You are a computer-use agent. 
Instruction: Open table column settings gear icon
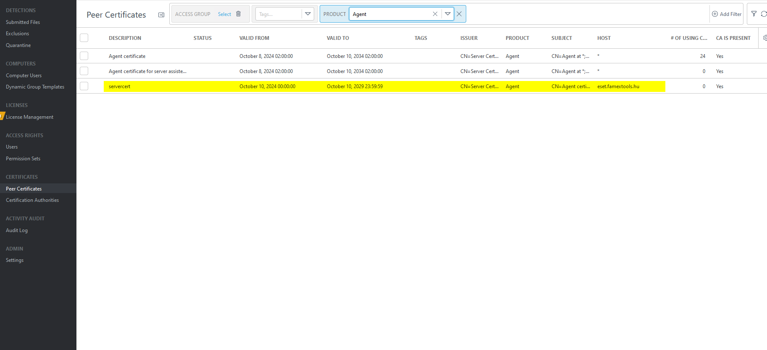pyautogui.click(x=764, y=38)
